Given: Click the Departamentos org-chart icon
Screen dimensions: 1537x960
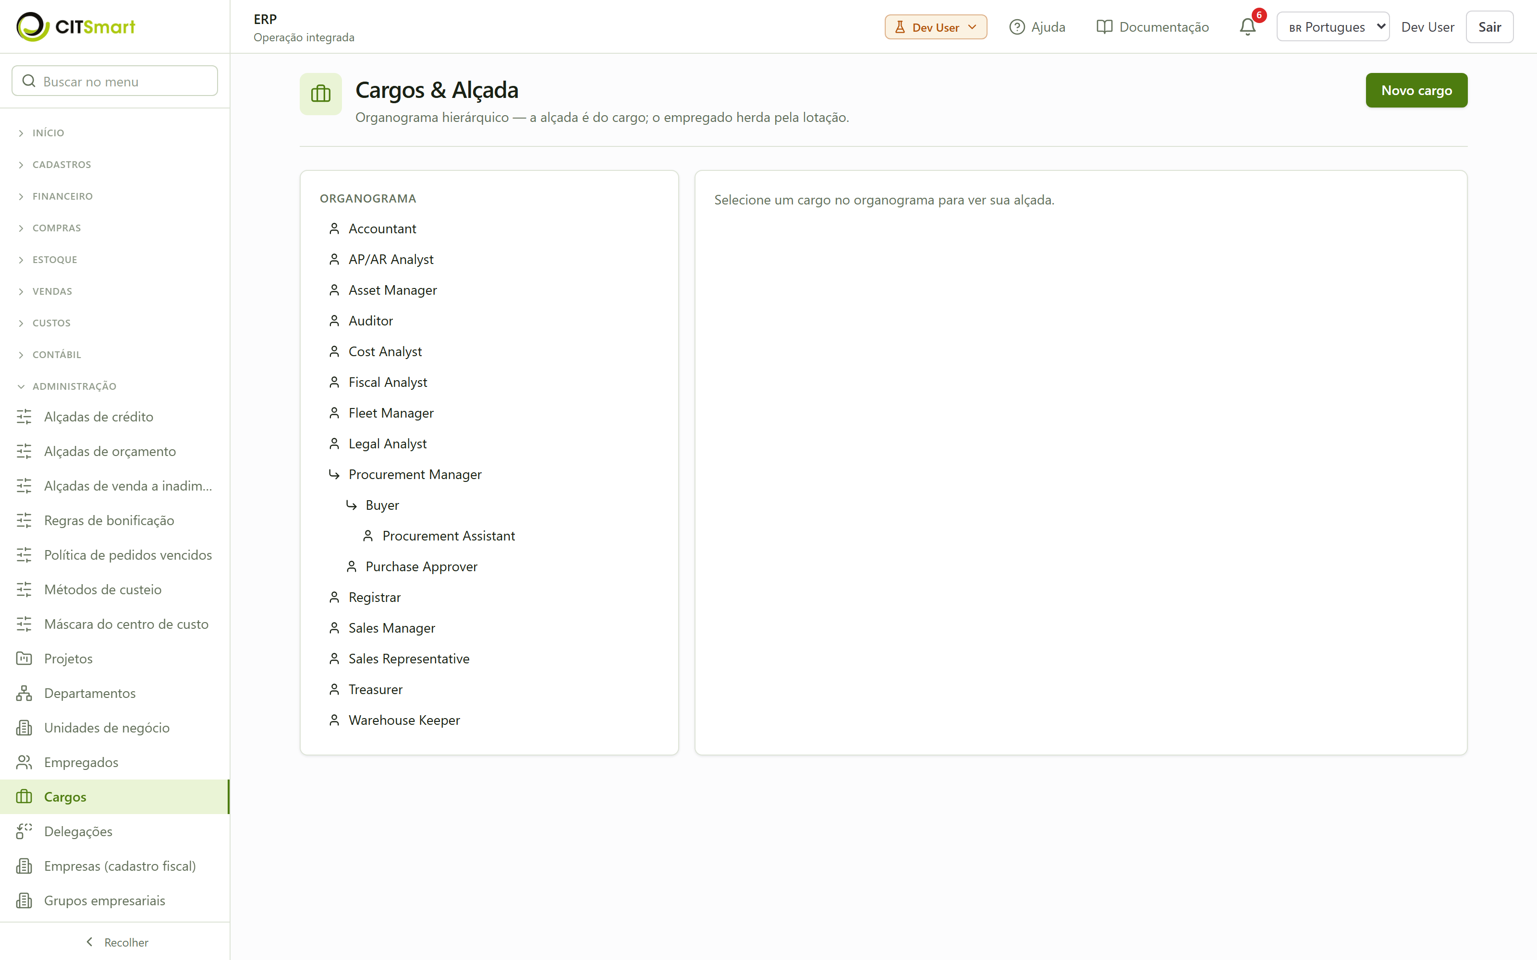Looking at the screenshot, I should click(x=24, y=693).
